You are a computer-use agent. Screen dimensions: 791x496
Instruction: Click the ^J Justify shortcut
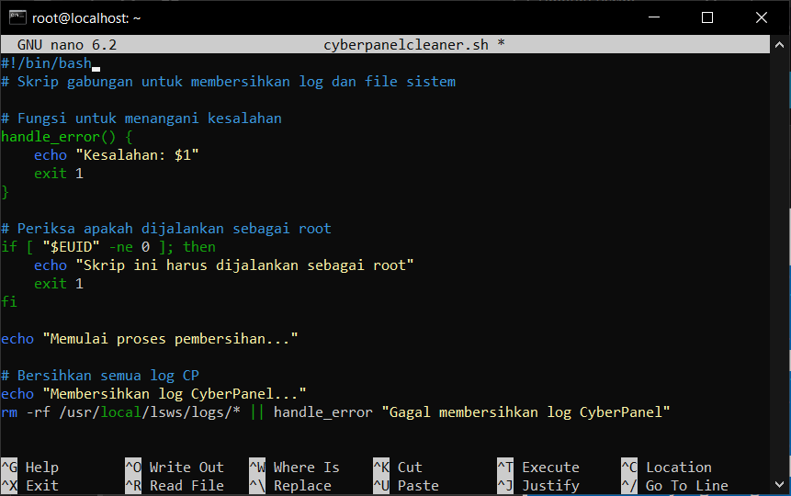point(537,486)
